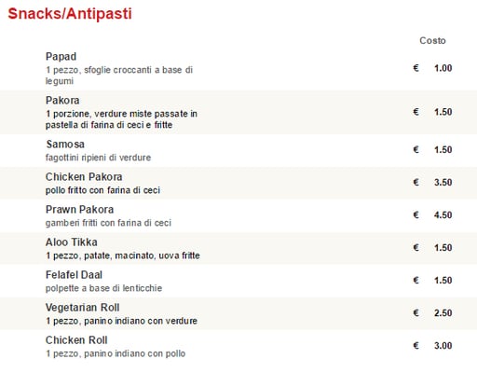The width and height of the screenshot is (477, 373).
Task: Click the Papad price of 1.00
Action: (443, 68)
